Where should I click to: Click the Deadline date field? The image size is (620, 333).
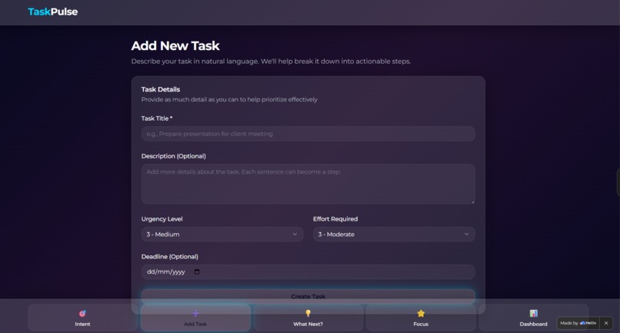pos(308,271)
